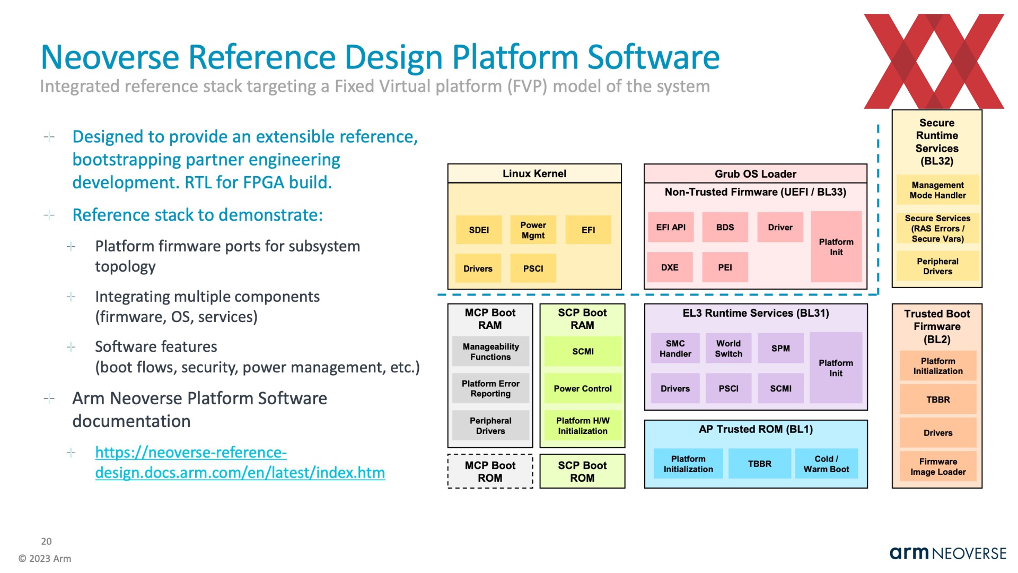The width and height of the screenshot is (1018, 573).
Task: Select the SMC Handler box
Action: point(675,349)
